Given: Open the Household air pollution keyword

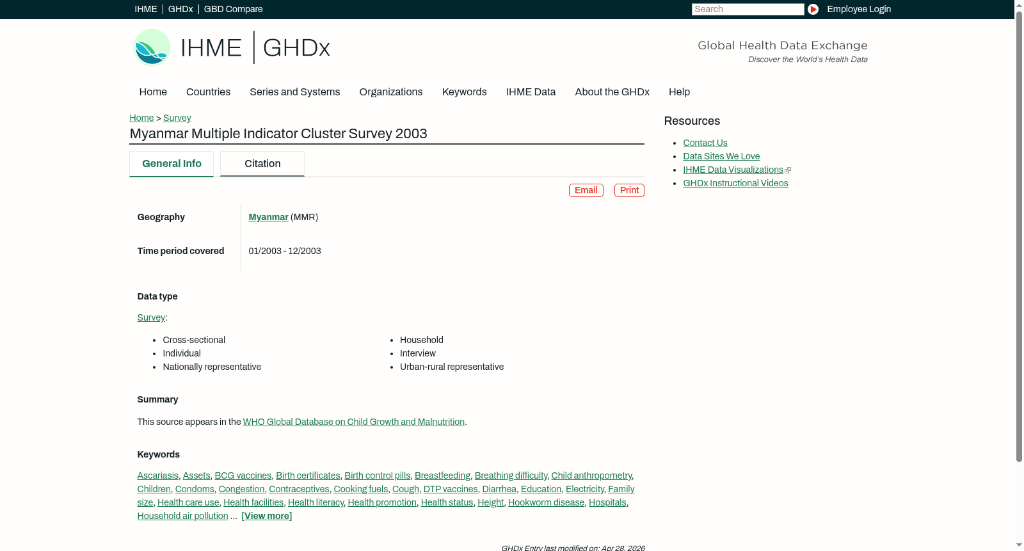Looking at the screenshot, I should click(x=182, y=516).
